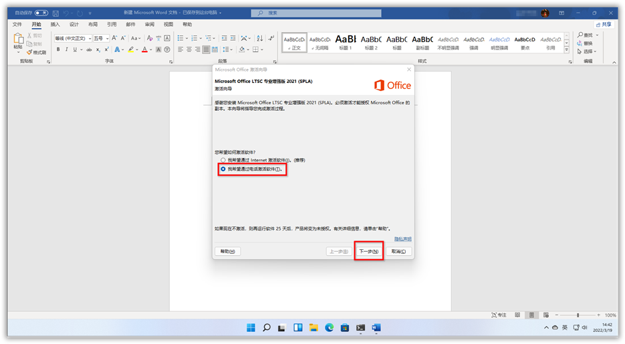Expand the bullet list dropdown arrow
The height and width of the screenshot is (344, 625).
(x=186, y=39)
